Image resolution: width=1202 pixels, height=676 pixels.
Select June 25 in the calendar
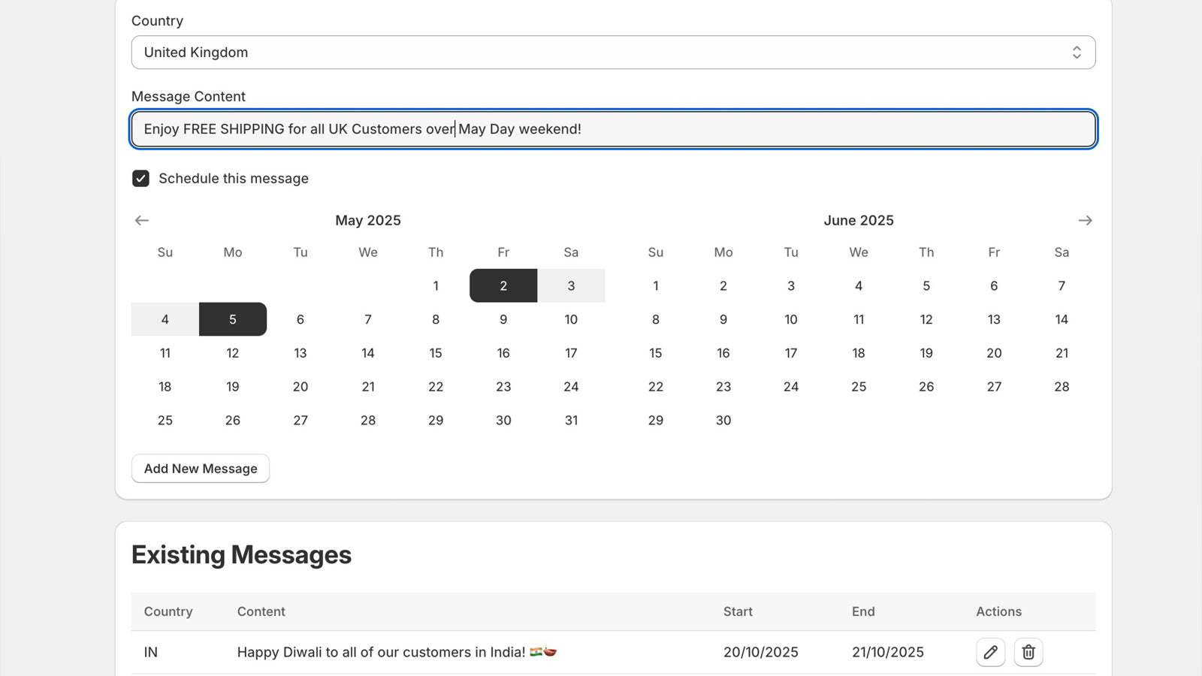coord(859,387)
